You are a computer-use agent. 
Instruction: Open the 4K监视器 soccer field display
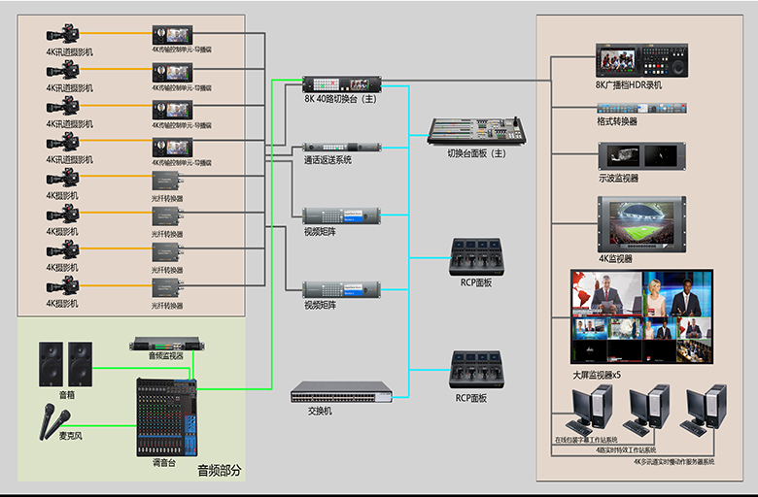(x=641, y=224)
